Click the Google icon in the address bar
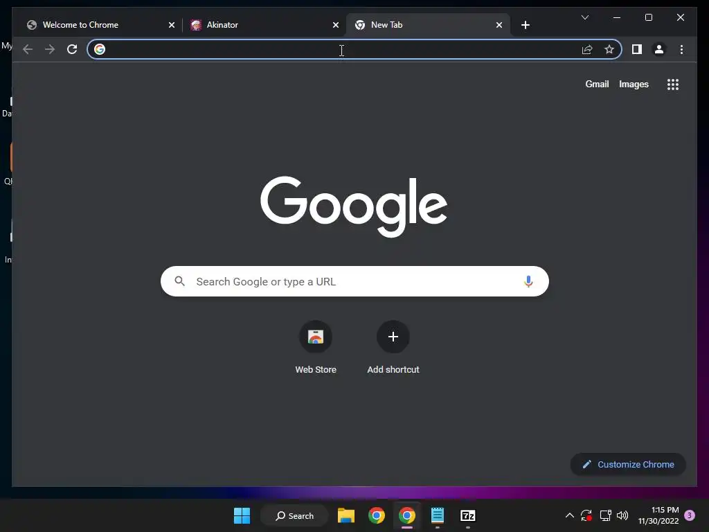709x532 pixels. click(x=100, y=49)
